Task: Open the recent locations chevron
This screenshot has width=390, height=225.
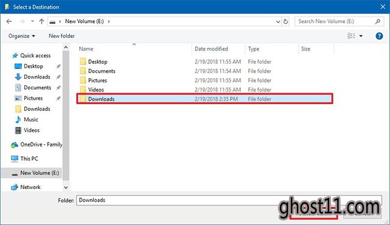Action: pyautogui.click(x=32, y=21)
